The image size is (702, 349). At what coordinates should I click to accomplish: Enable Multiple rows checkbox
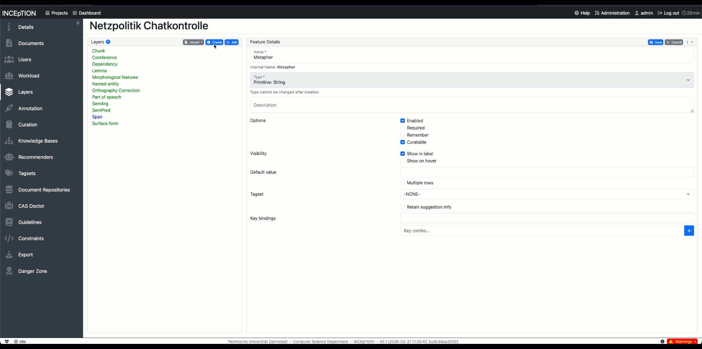403,183
